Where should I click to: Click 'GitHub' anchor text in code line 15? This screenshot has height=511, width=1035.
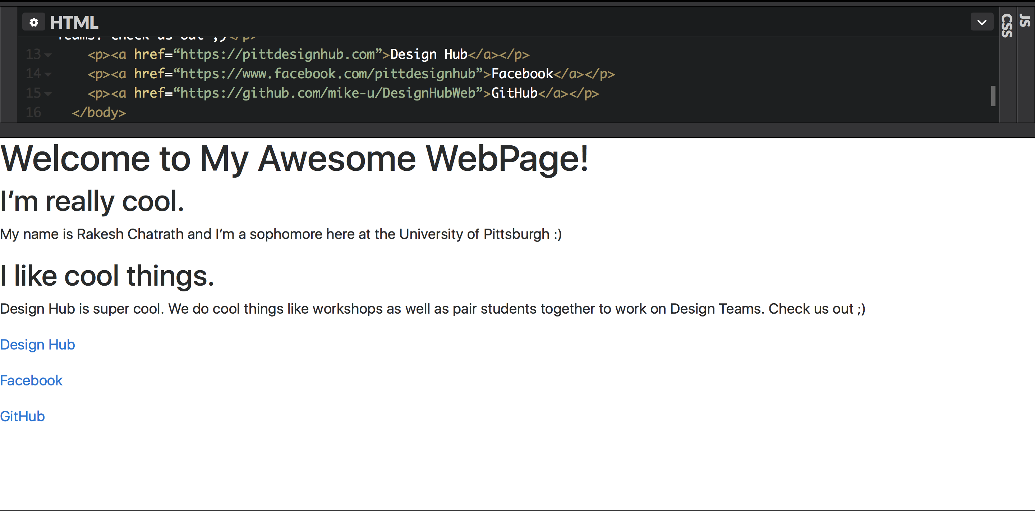click(514, 93)
